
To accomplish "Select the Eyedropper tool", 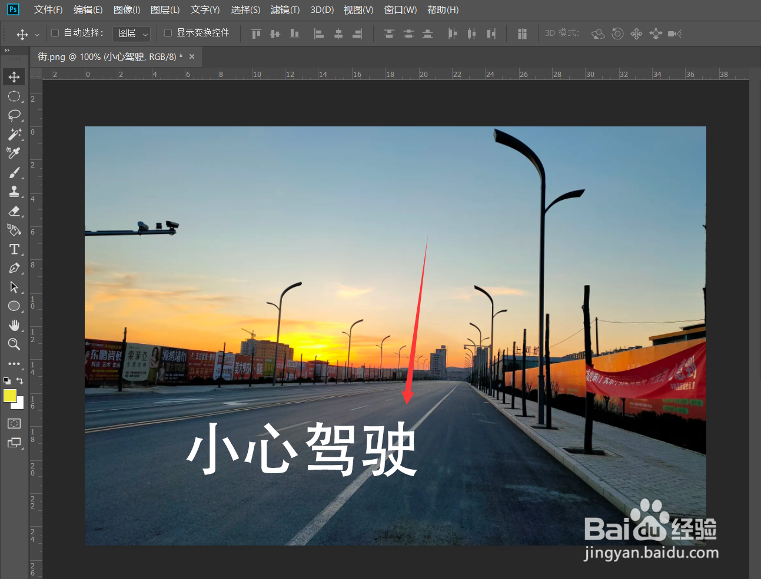I will click(x=14, y=153).
